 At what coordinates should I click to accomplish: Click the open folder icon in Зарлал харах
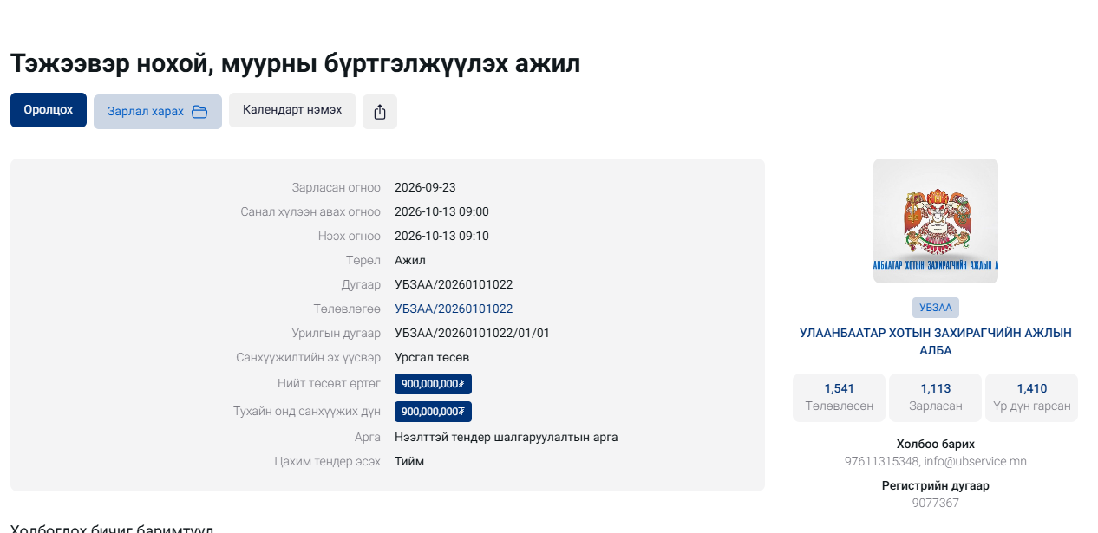pos(199,112)
